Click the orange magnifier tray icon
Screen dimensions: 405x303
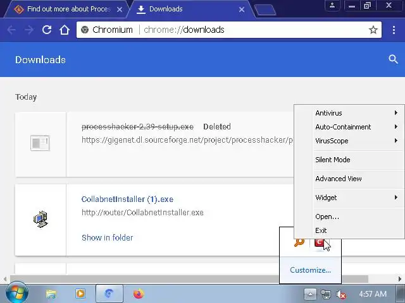tap(299, 242)
